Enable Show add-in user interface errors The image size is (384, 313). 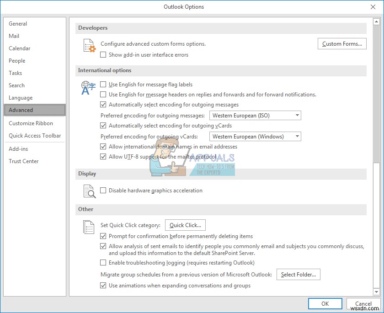[103, 54]
